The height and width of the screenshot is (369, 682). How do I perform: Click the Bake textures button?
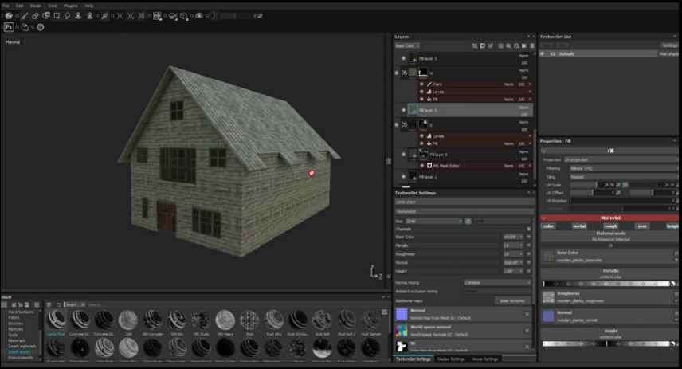(512, 300)
